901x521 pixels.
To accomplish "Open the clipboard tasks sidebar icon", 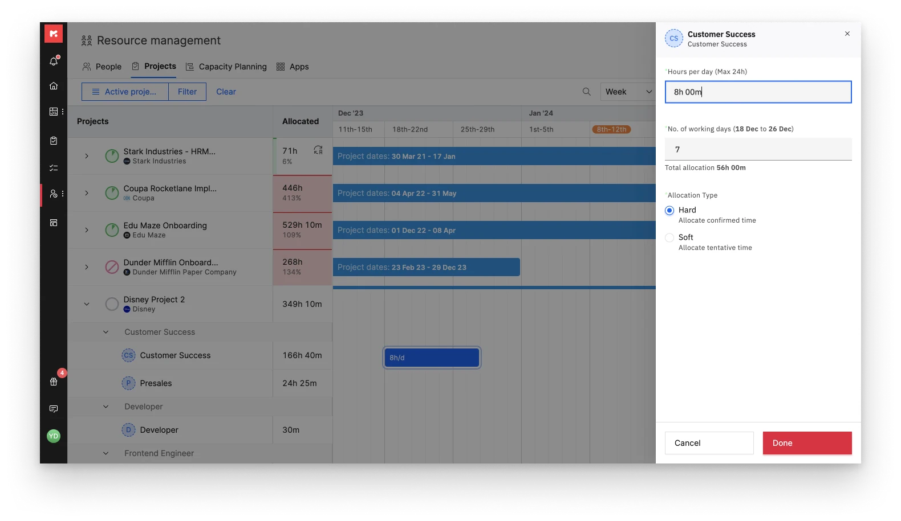I will [54, 141].
